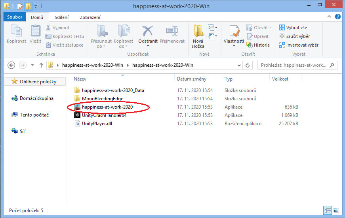The image size is (345, 218).
Task: Expand the Odstranit dropdown arrow
Action: click(x=148, y=46)
